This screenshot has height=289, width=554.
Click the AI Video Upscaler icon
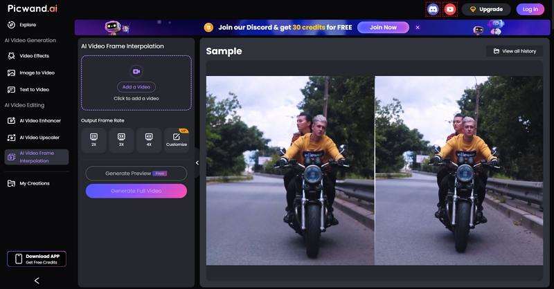[11, 138]
